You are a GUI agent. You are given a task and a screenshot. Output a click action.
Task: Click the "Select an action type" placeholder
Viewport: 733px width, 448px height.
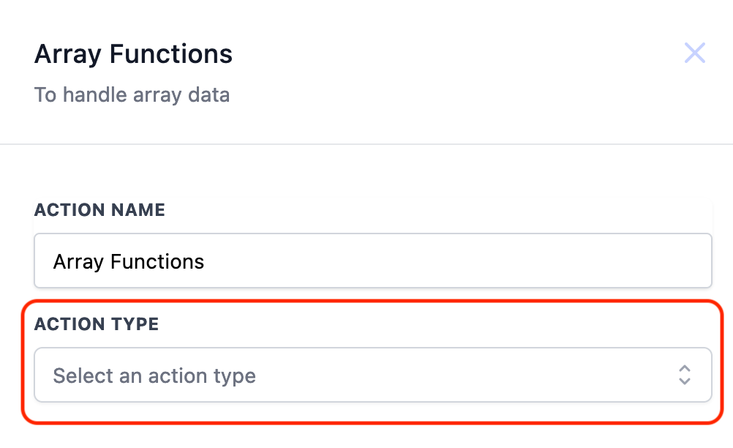154,376
